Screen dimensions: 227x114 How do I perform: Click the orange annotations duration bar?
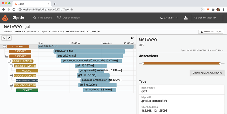[181, 63]
